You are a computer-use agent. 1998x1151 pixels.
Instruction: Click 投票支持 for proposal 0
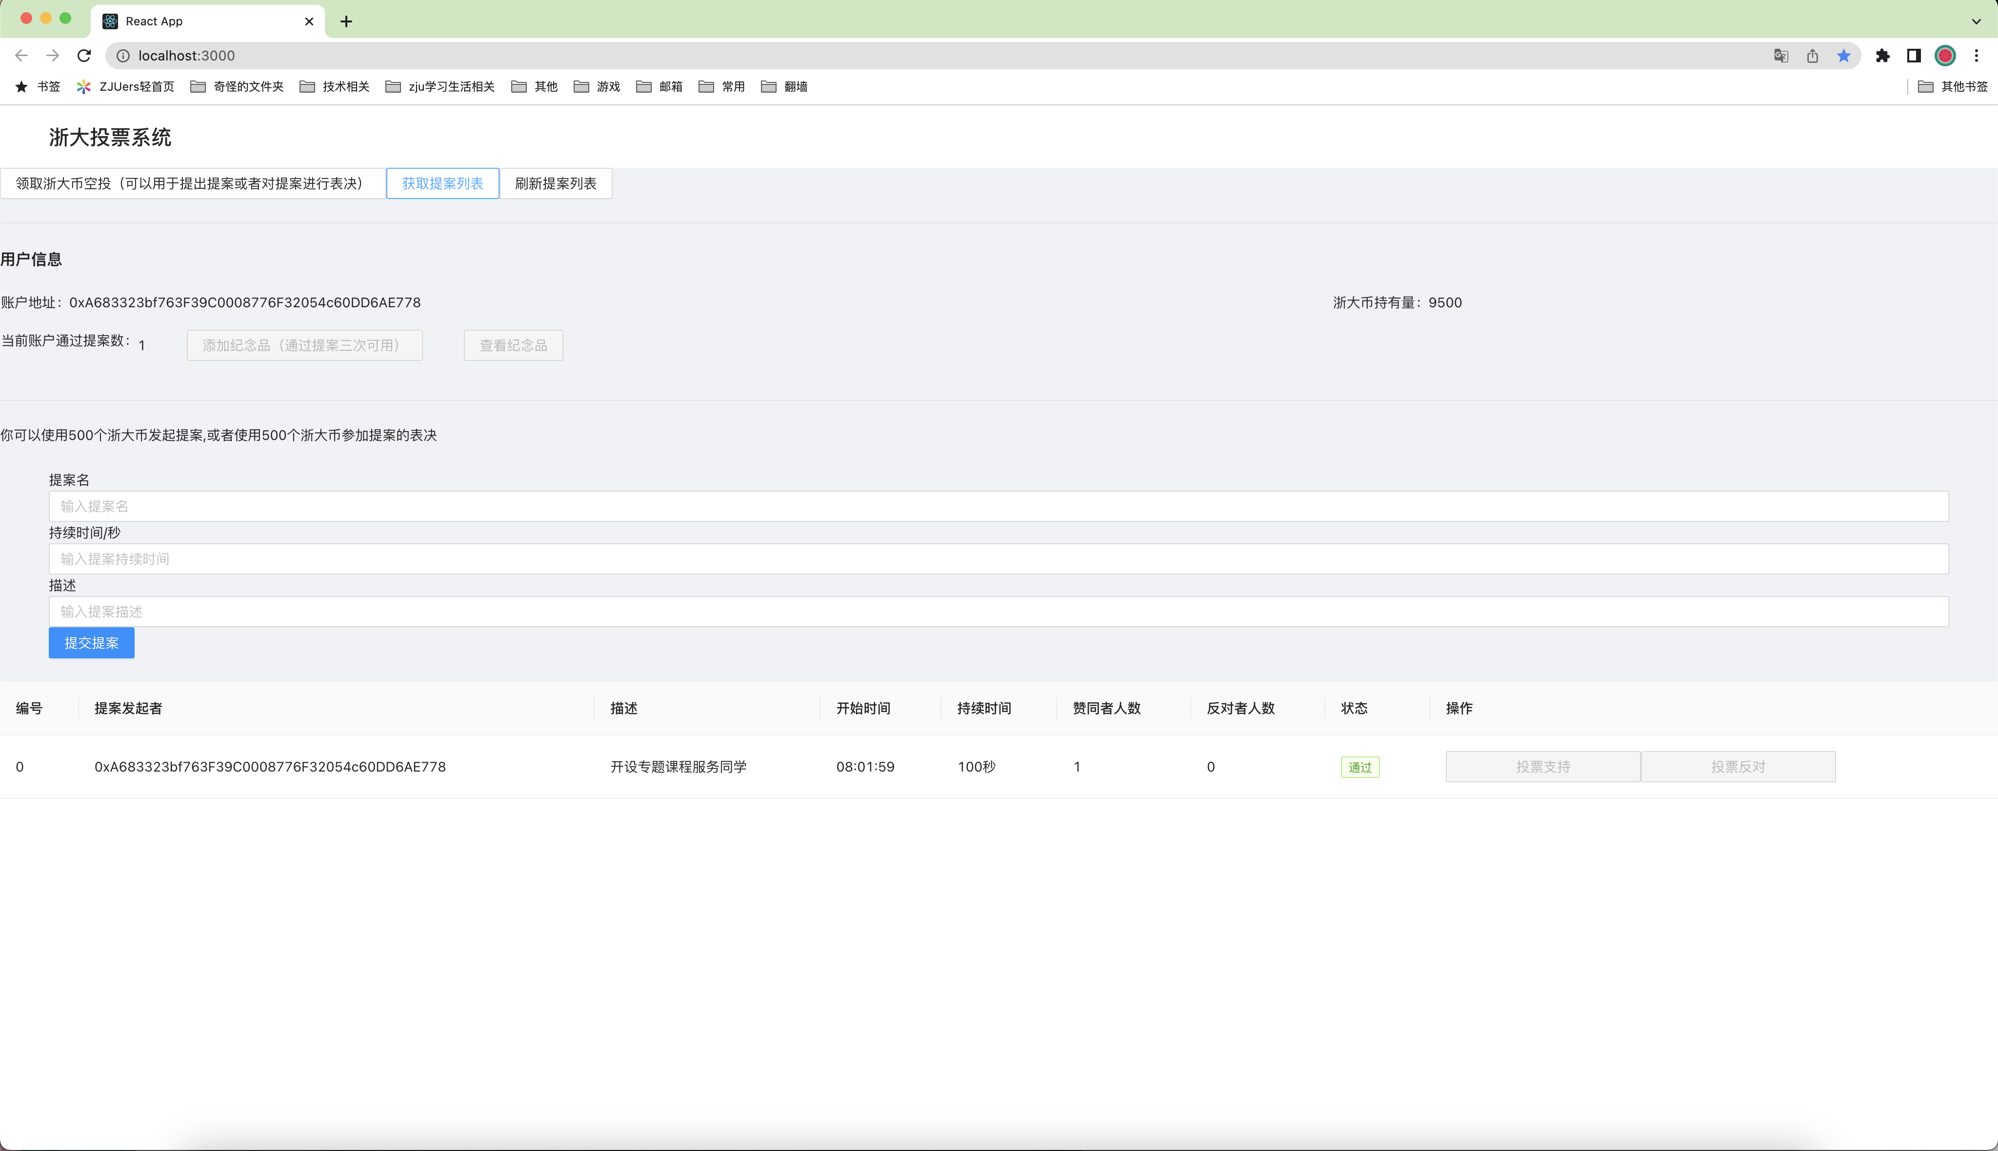(x=1542, y=767)
